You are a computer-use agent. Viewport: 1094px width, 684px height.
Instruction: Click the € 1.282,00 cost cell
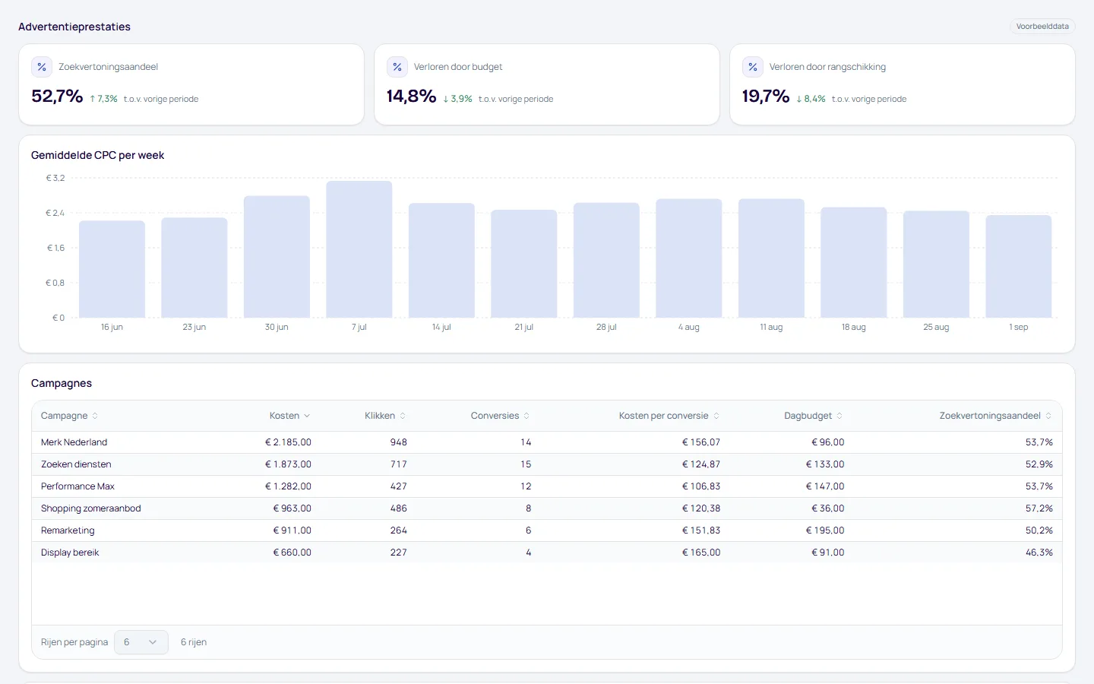[288, 486]
